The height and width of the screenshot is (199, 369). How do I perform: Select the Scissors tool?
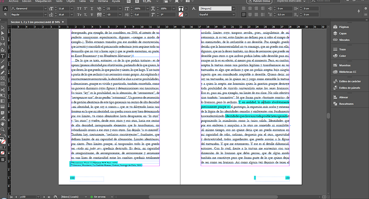click(x=3, y=90)
